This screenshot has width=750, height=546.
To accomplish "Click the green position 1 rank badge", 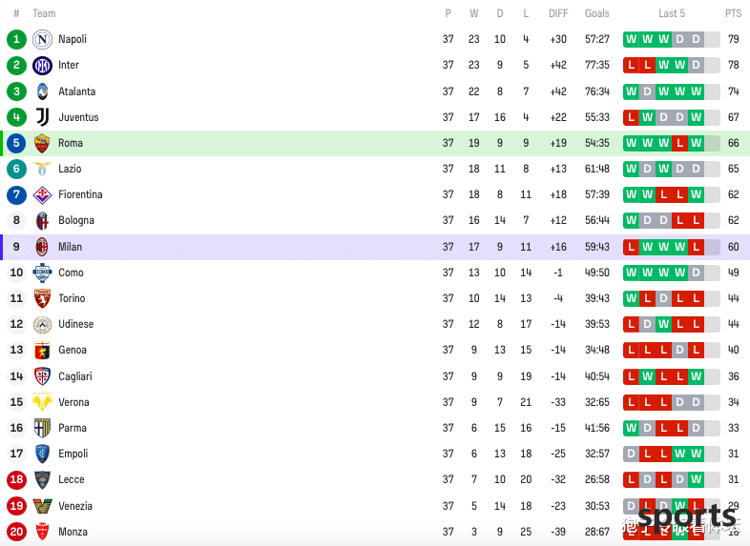I will [x=16, y=39].
